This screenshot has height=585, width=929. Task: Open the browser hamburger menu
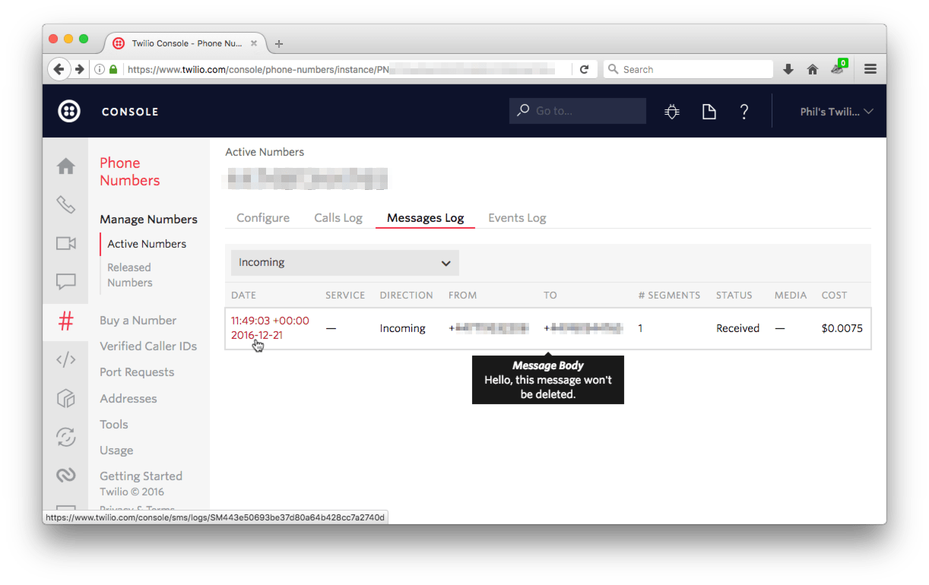click(x=870, y=69)
